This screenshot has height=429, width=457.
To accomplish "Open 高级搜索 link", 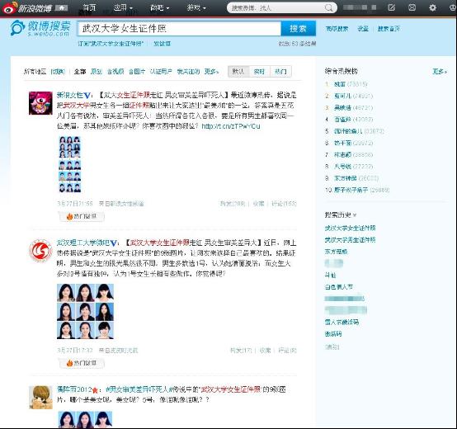I will pos(337,29).
